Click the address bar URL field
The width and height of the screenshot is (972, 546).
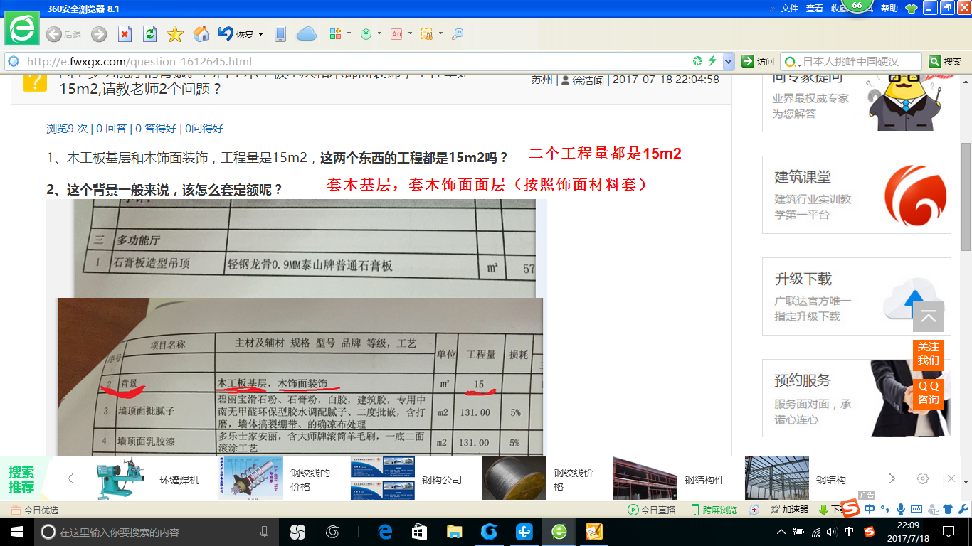coord(356,61)
